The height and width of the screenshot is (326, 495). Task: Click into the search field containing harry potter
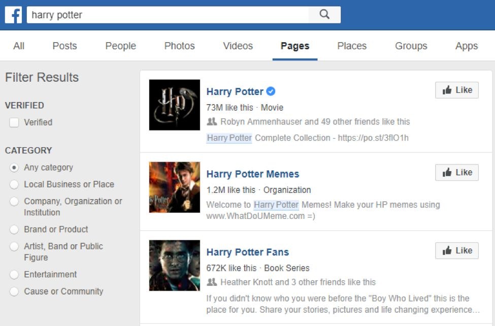point(168,15)
